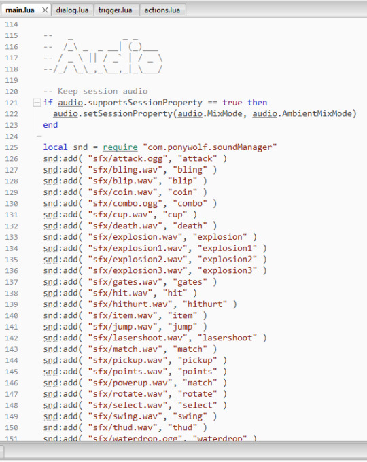Select the actions.lua tab
This screenshot has height=462, width=367.
pos(162,10)
